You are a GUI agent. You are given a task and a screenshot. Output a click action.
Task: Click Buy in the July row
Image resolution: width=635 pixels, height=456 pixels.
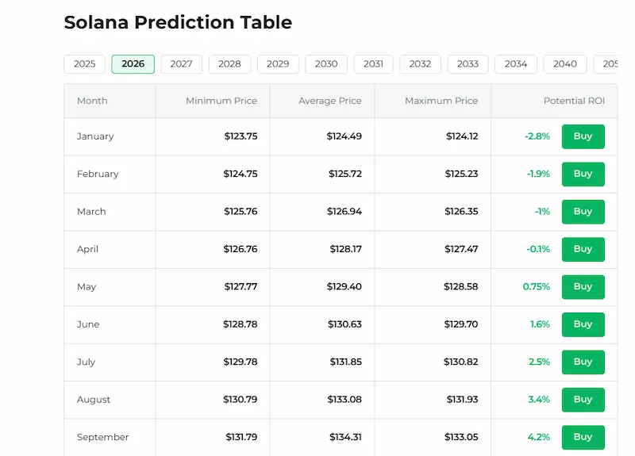(x=583, y=362)
